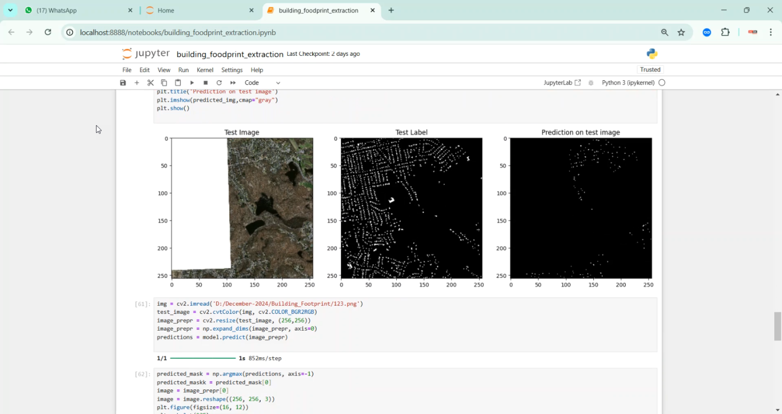
Task: Copy the selected cell from the toolbar
Action: (164, 83)
